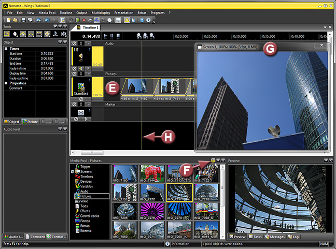This screenshot has width=336, height=249.
Task: Select Pictures in the Media Pool tree
Action: click(92, 196)
